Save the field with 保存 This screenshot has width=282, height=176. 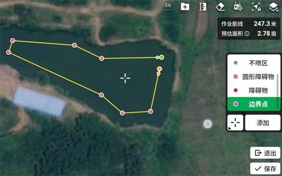265,168
